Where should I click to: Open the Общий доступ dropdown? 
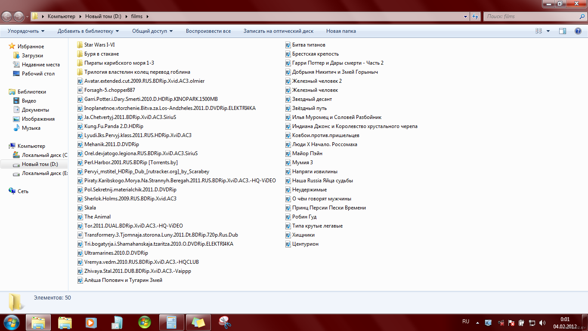pos(152,31)
